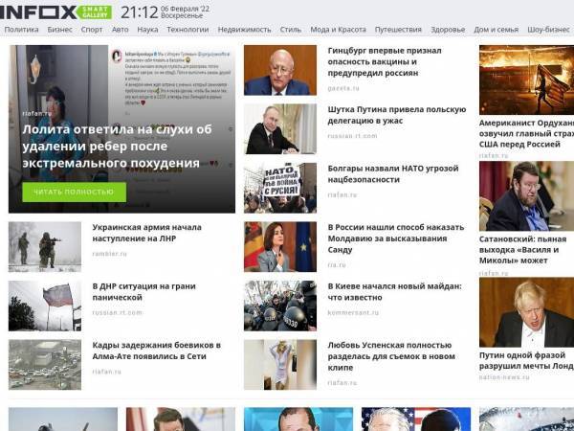Click Putin photo thumbnail beside Polish delegation story

(x=280, y=128)
